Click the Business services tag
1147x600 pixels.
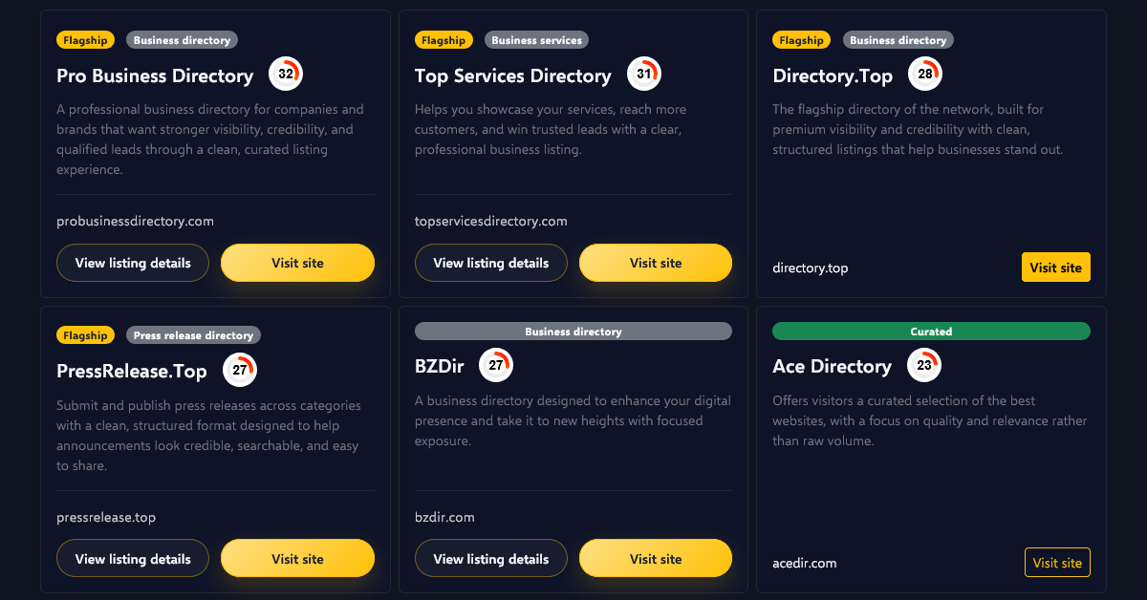pyautogui.click(x=536, y=40)
